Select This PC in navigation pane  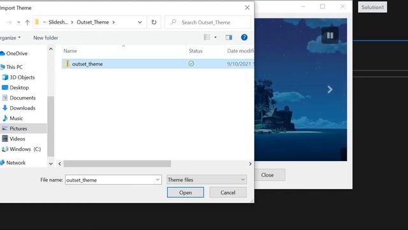[14, 67]
